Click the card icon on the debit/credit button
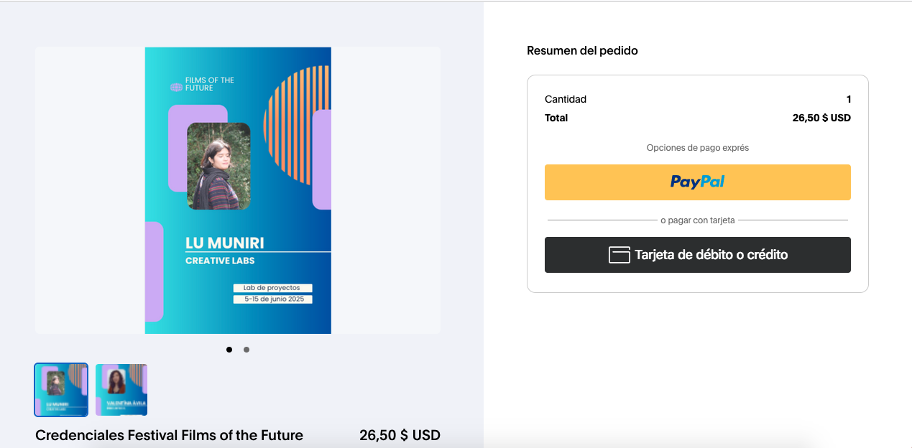The width and height of the screenshot is (912, 448). pyautogui.click(x=619, y=255)
